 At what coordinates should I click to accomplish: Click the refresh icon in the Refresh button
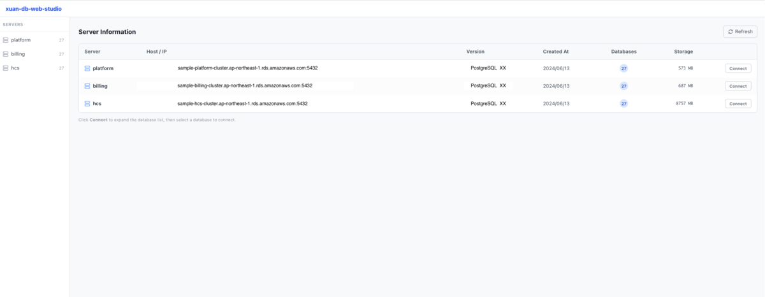click(x=731, y=31)
